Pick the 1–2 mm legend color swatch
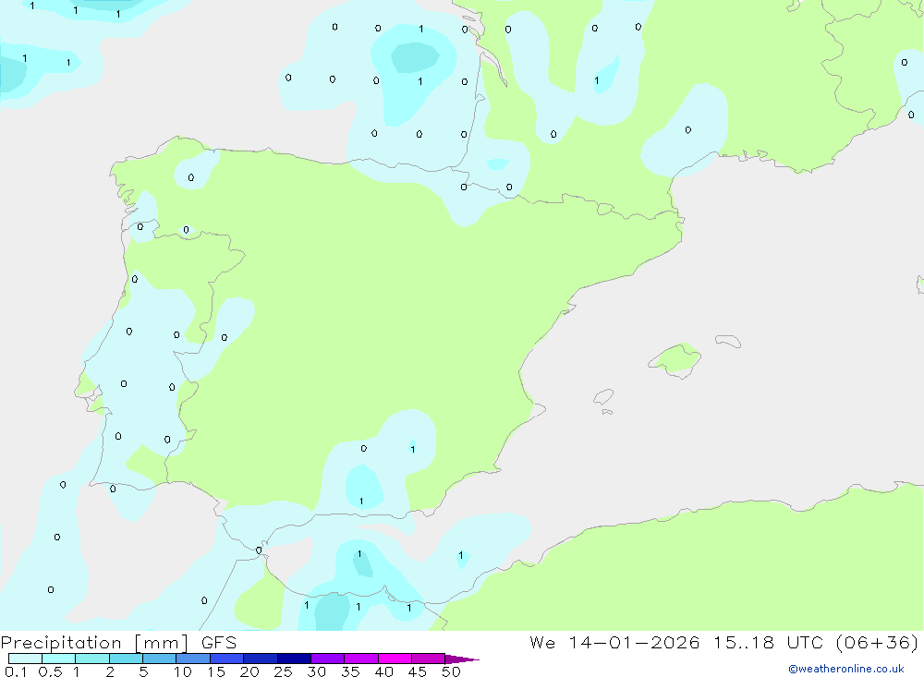924x677 pixels. (92, 659)
